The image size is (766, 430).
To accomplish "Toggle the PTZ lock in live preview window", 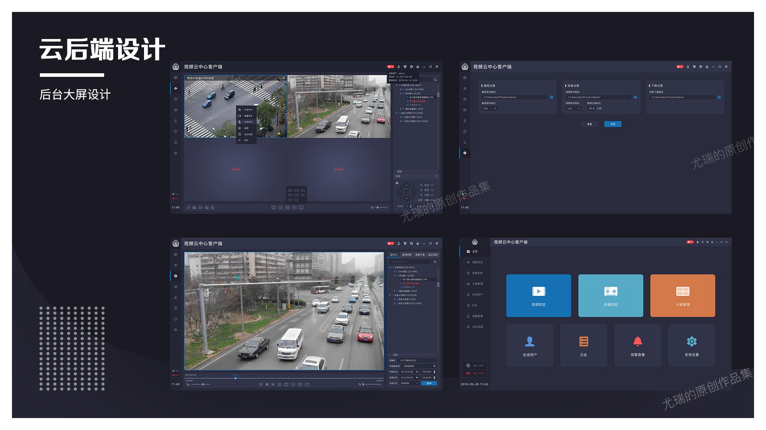I will coord(397,183).
